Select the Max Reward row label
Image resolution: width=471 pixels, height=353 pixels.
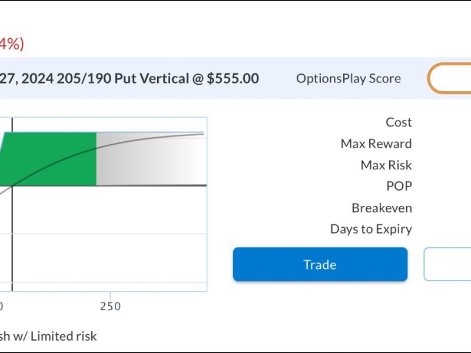(376, 144)
